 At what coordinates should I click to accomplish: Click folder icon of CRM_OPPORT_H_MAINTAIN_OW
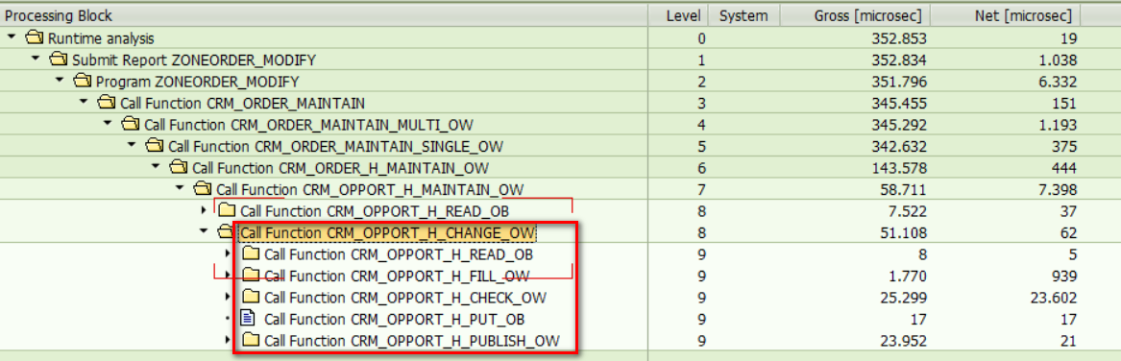coord(203,189)
